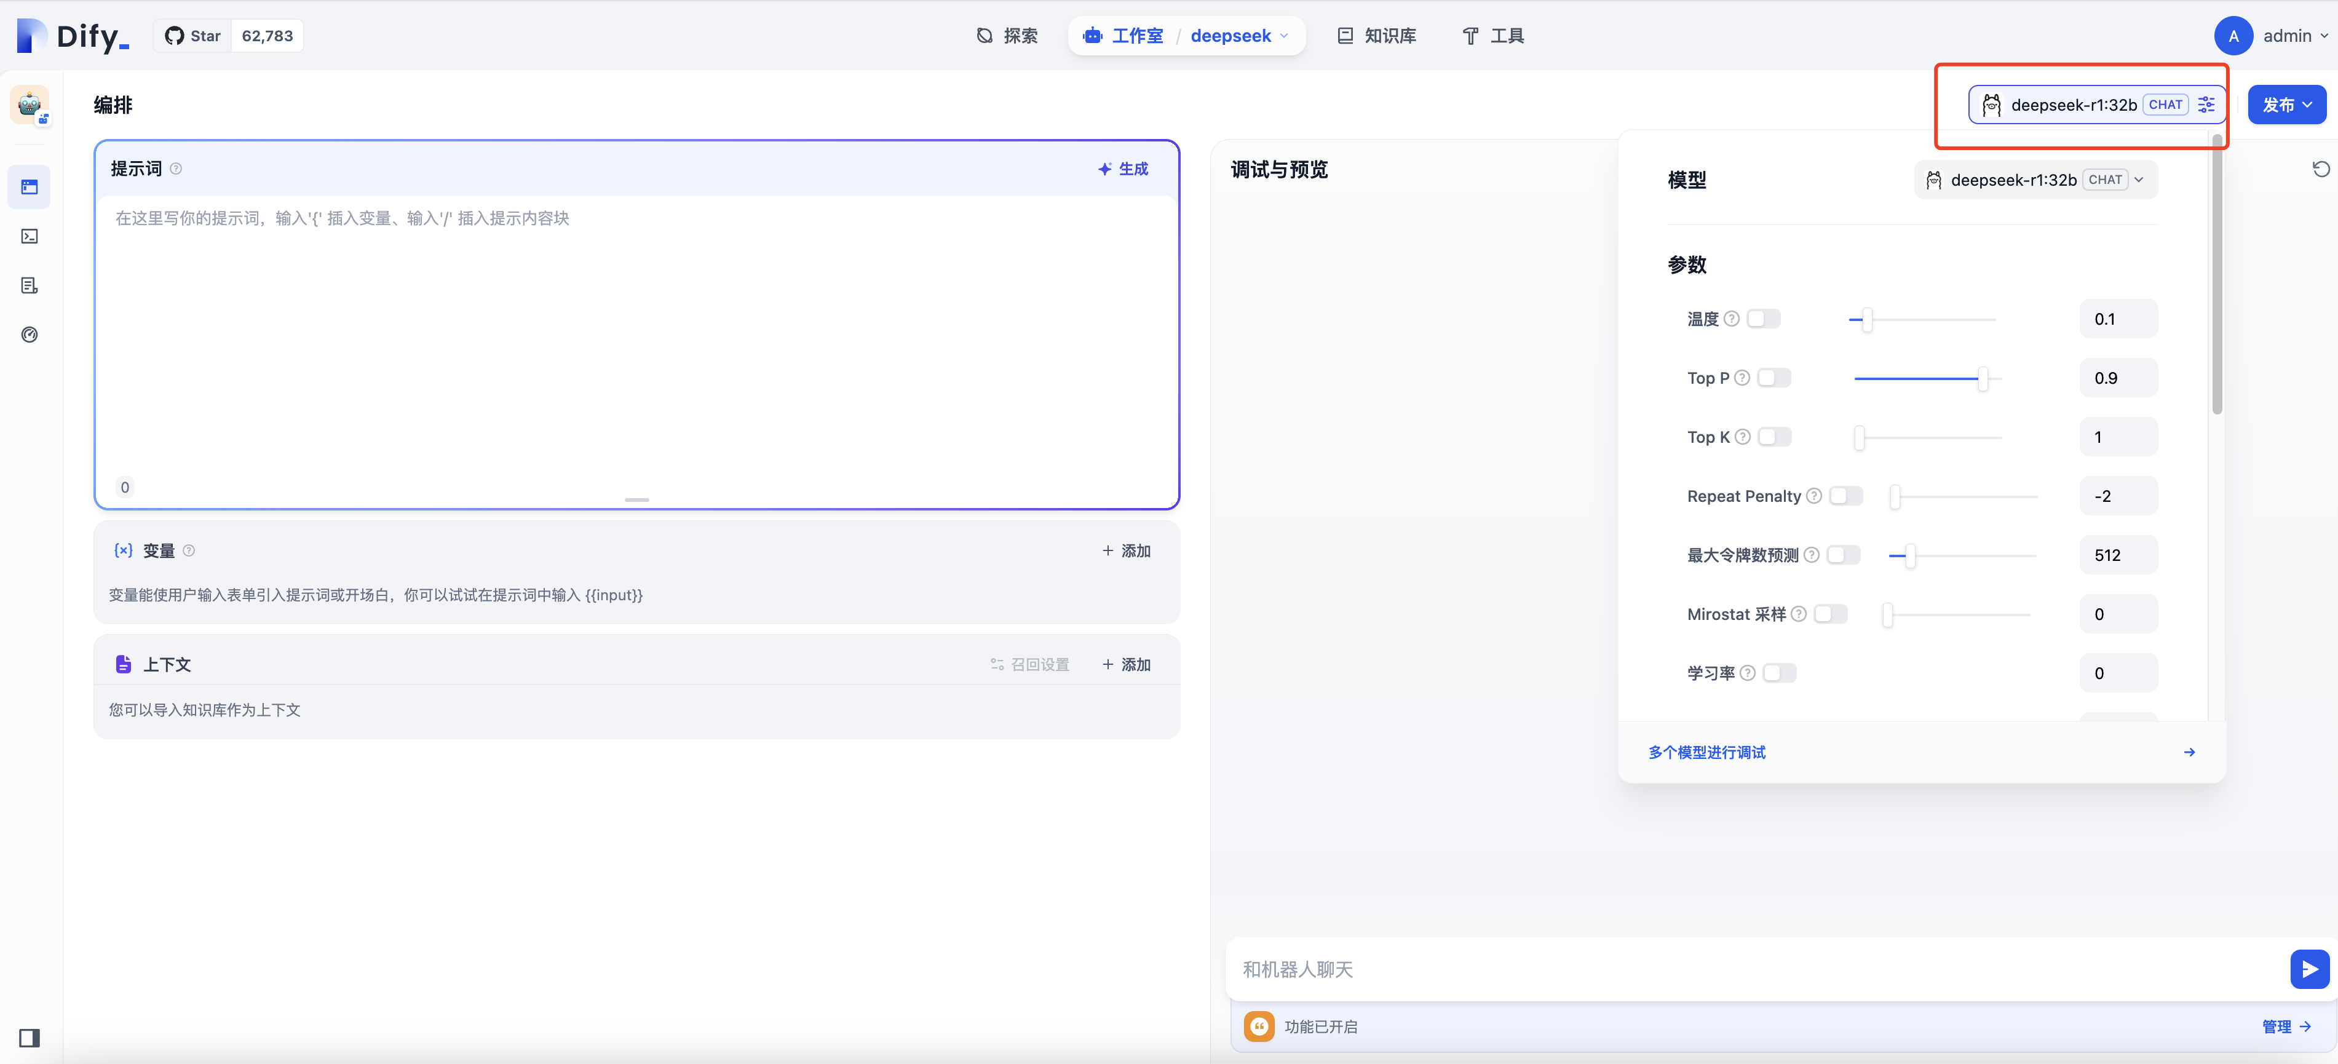2338x1064 pixels.
Task: Open 多个模型进行调试 multi-model debug link
Action: click(x=1706, y=753)
